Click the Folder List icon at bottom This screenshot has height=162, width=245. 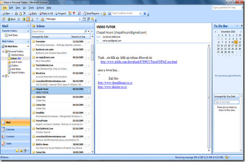(x=21, y=150)
